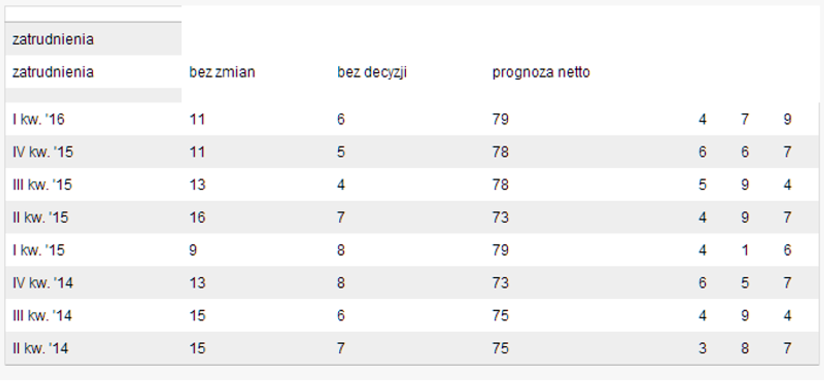Click the II kw. '15 row label
The height and width of the screenshot is (383, 824).
[40, 218]
